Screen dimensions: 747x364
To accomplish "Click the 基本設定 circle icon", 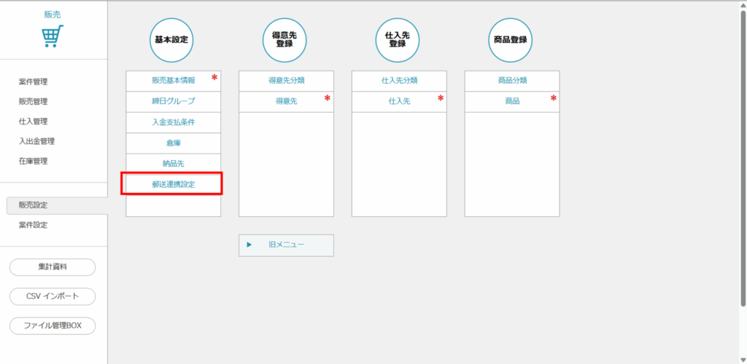I will 173,40.
